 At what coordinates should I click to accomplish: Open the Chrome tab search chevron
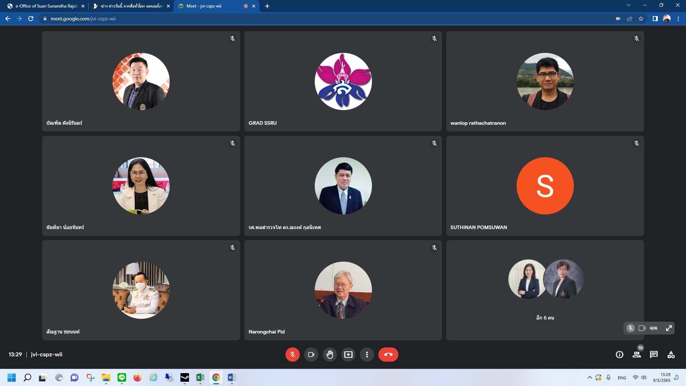coord(628,5)
